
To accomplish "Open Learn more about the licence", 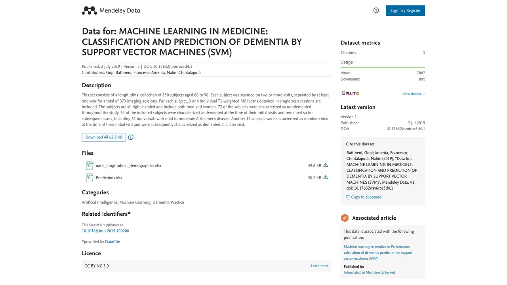I will pyautogui.click(x=320, y=266).
